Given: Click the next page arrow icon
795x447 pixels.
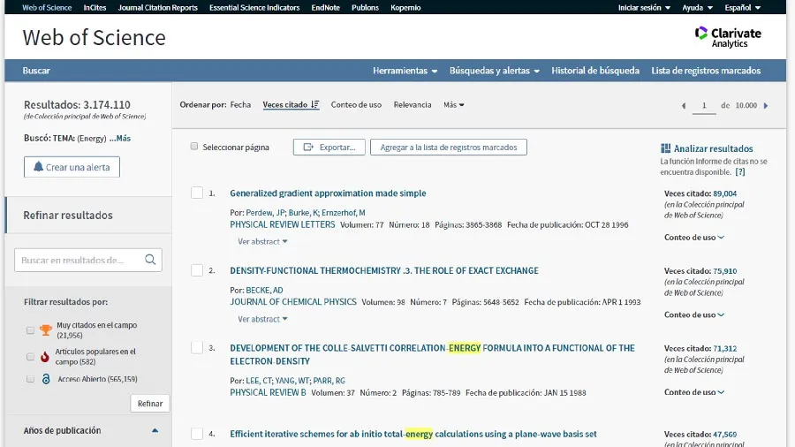Looking at the screenshot, I should tap(766, 106).
